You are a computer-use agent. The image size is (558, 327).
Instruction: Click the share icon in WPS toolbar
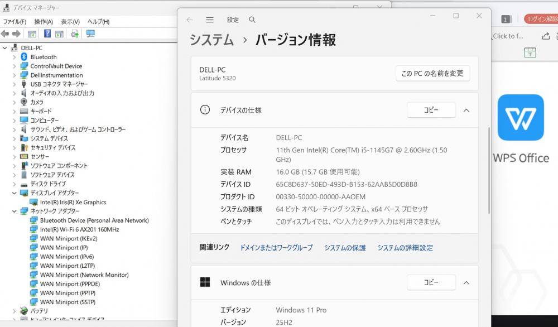(x=546, y=36)
